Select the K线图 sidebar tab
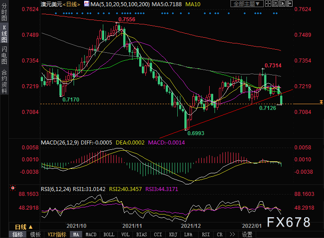Image resolution: width=324 pixels, height=238 pixels. coord(4,34)
